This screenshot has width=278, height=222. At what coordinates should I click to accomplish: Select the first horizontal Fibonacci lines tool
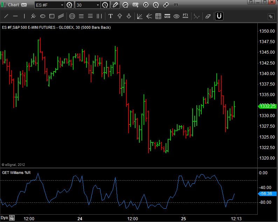click(x=81, y=16)
